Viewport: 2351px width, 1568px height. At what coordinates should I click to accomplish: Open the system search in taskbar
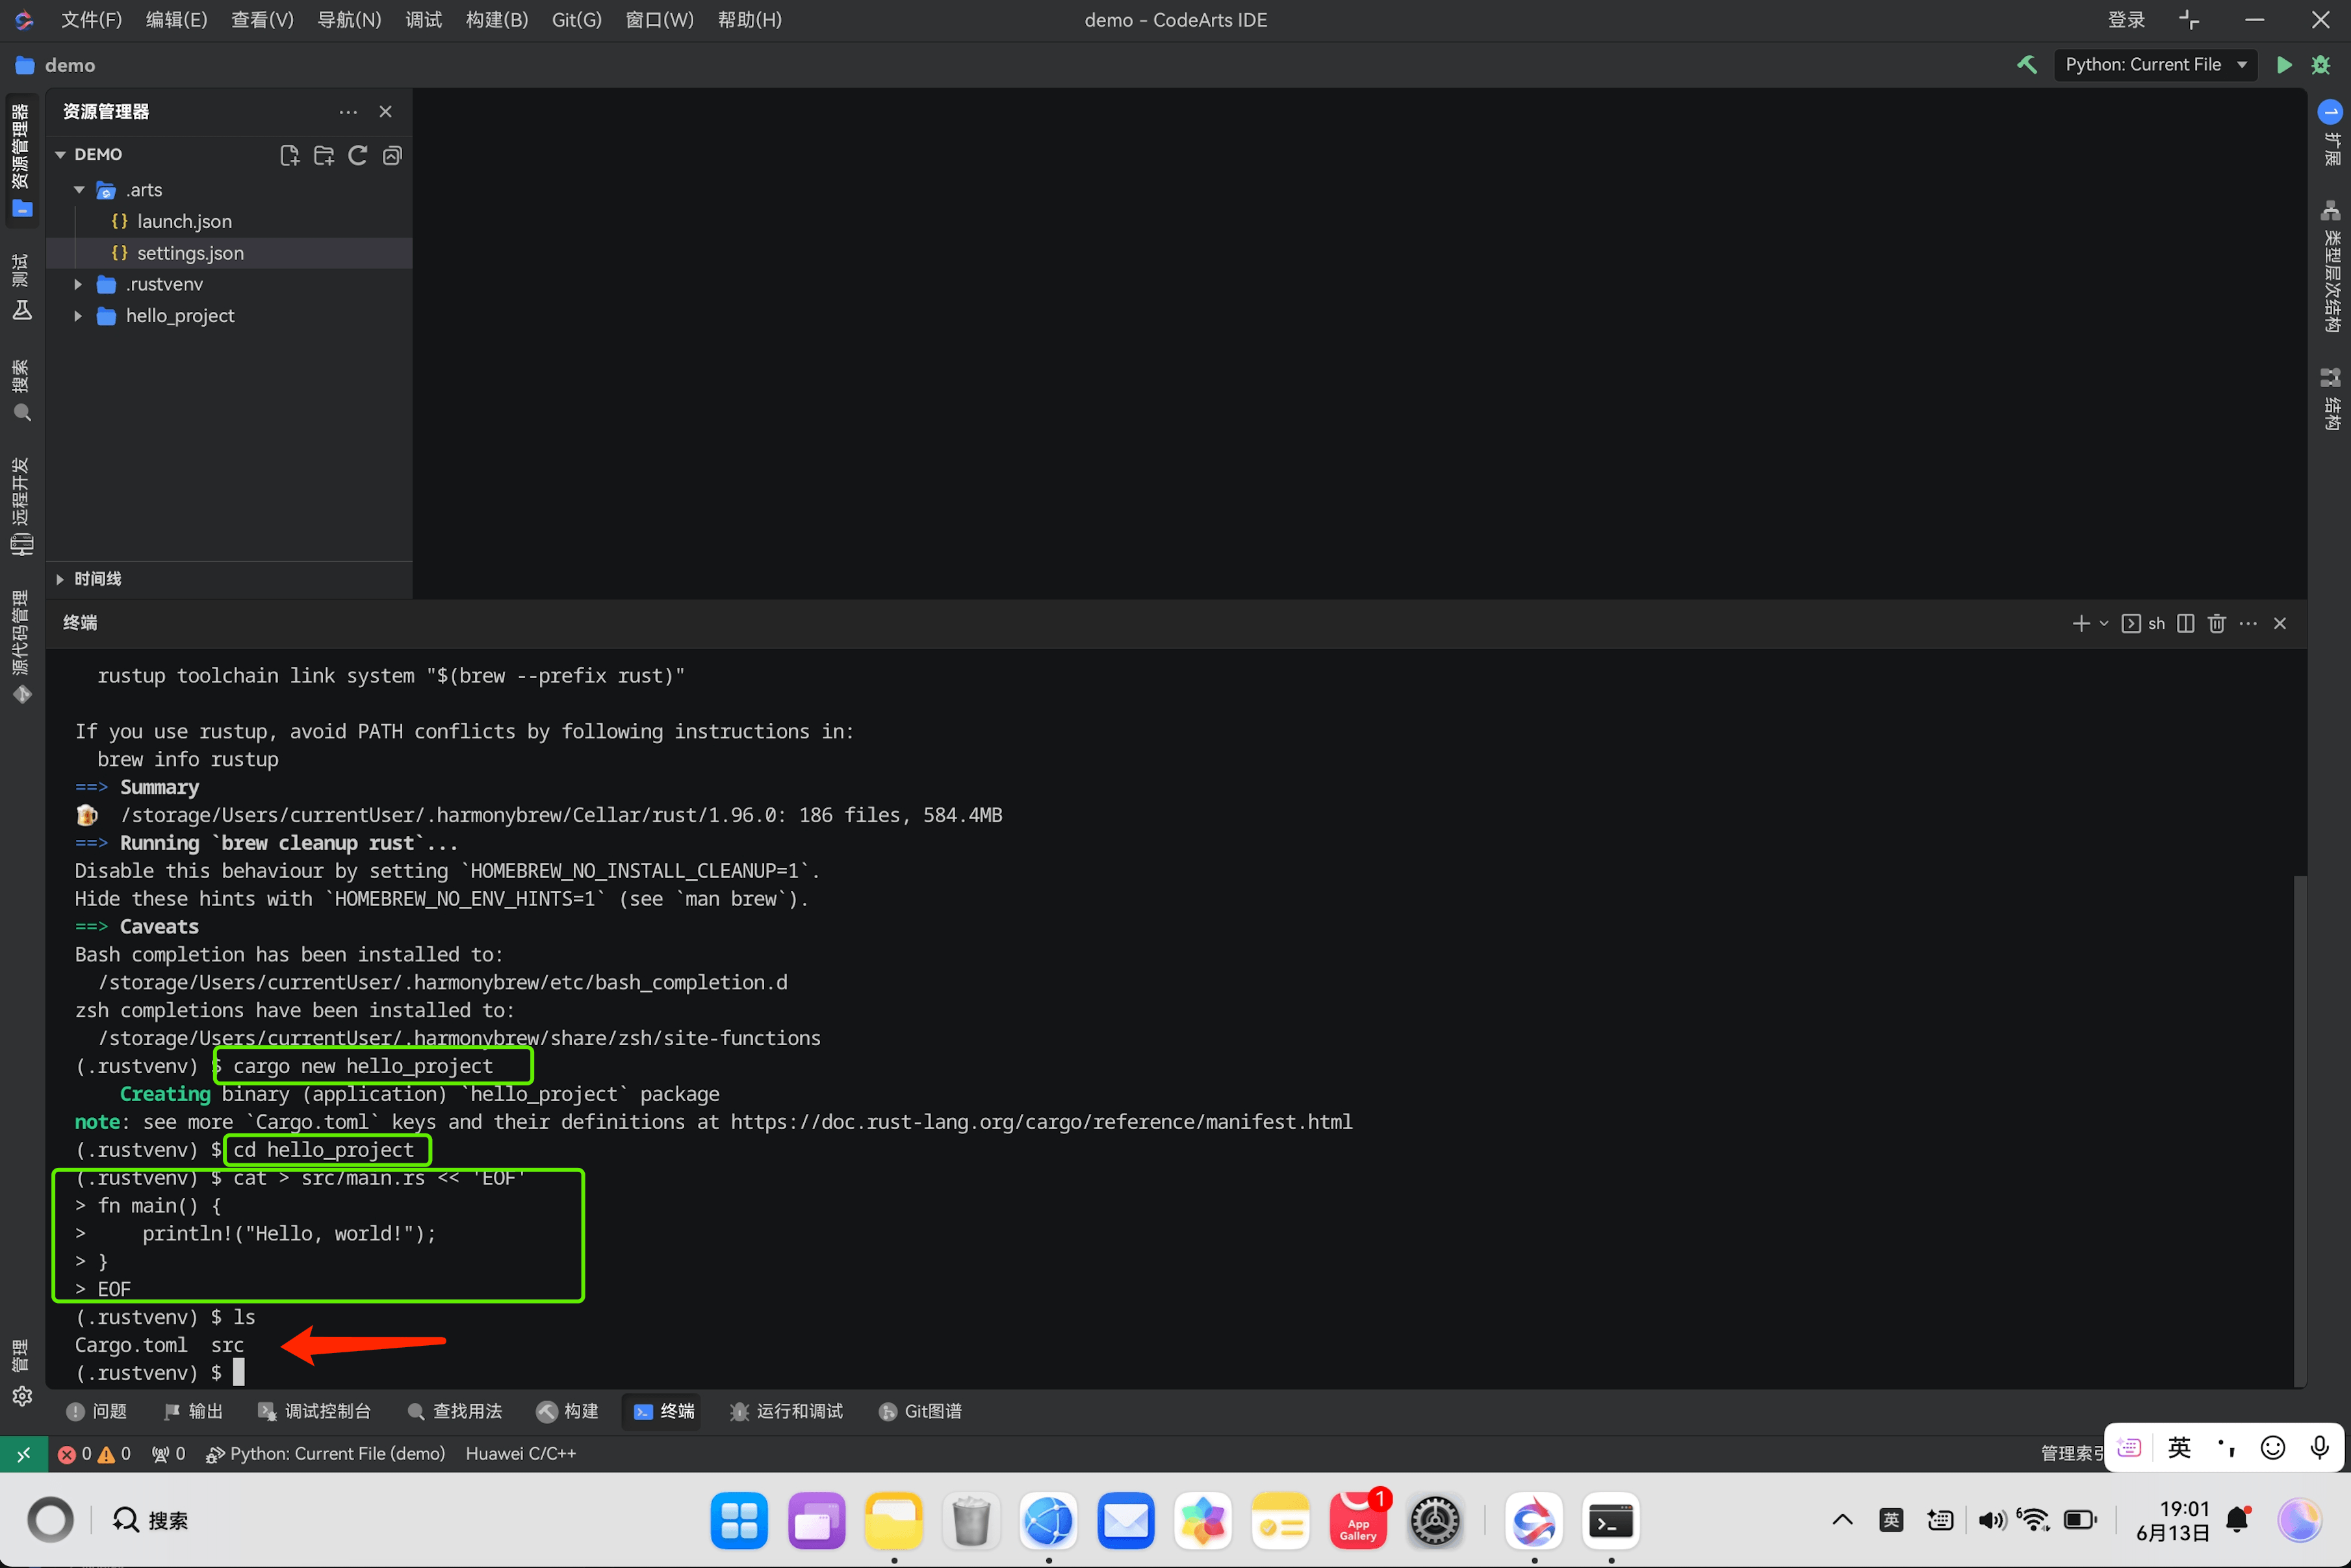(x=150, y=1521)
